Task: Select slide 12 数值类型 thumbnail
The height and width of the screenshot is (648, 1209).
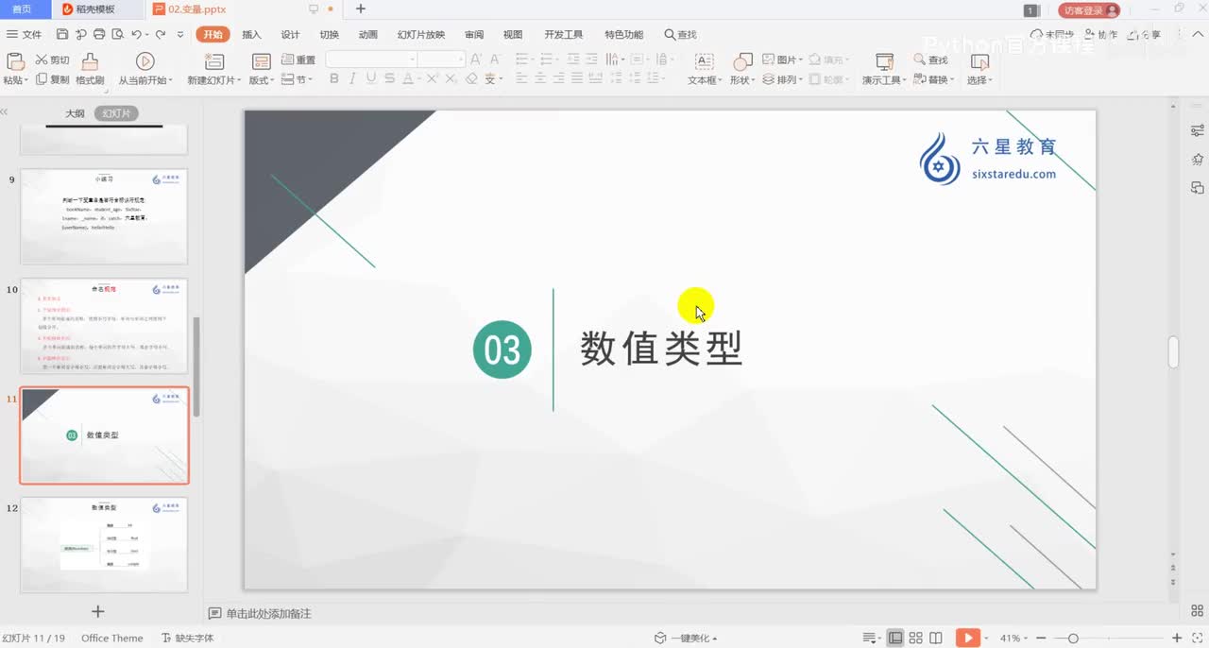Action: (x=104, y=545)
